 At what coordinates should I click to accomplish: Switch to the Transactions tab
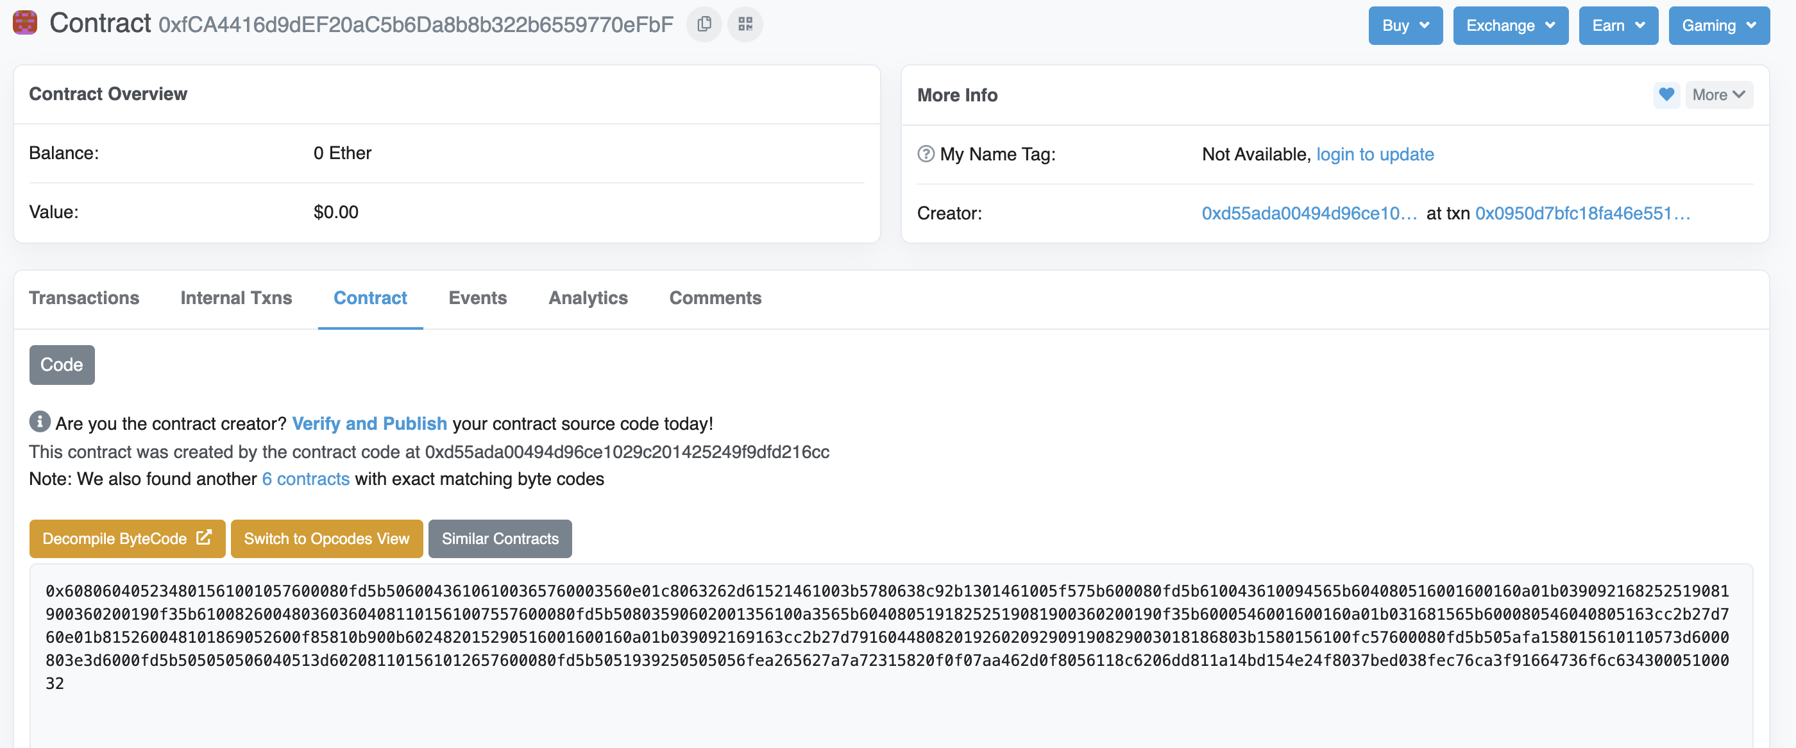point(83,298)
